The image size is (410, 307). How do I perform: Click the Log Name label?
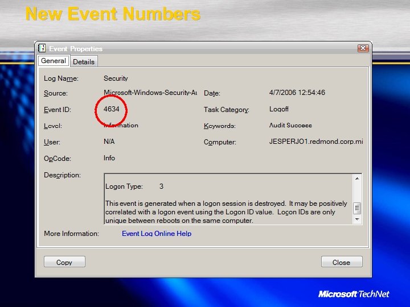point(61,78)
